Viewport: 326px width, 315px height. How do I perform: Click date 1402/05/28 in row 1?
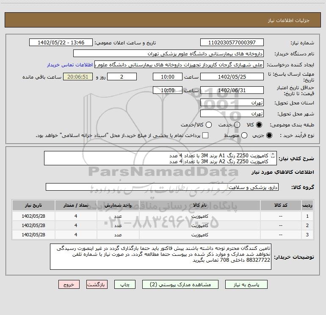tap(33, 216)
